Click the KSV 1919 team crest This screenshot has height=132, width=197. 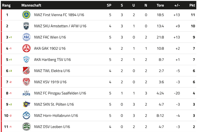point(26,82)
